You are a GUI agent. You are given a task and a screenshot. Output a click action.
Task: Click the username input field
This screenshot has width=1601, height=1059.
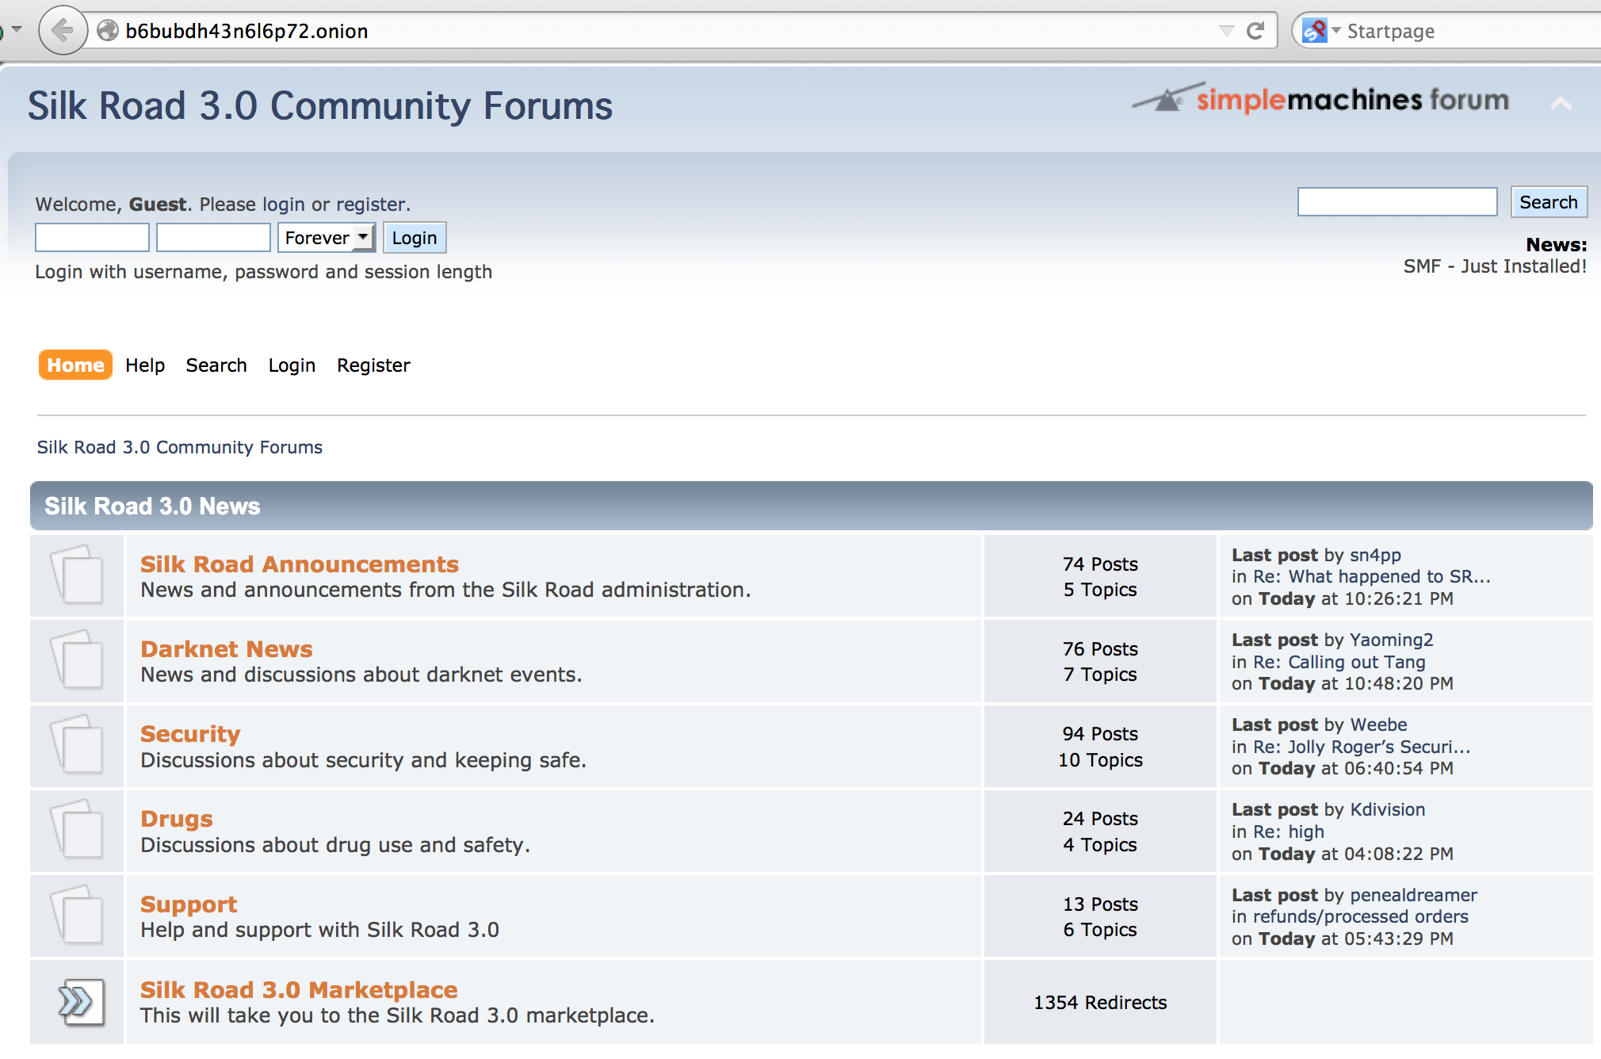(92, 238)
